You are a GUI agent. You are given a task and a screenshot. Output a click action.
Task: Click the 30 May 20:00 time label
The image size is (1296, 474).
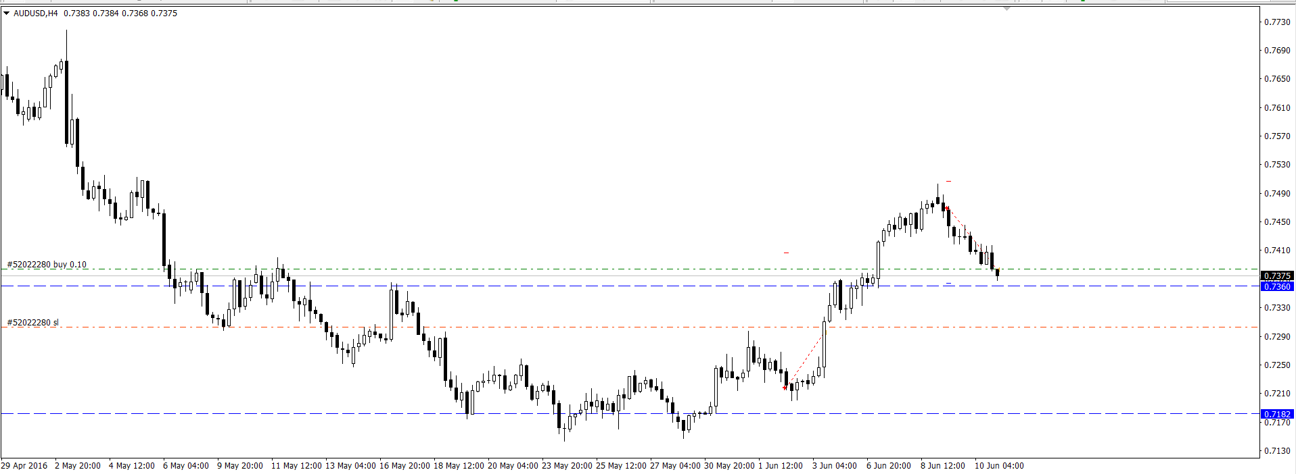(x=729, y=465)
